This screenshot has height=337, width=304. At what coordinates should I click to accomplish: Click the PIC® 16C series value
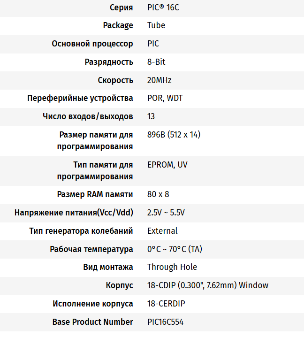click(163, 8)
